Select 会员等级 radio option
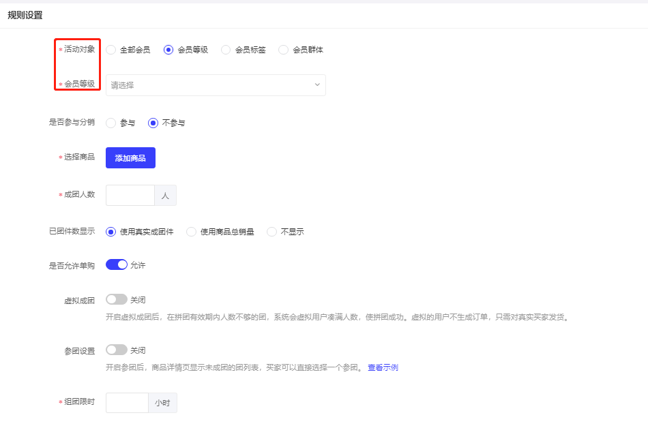Viewport: 648px width, 426px height. [x=186, y=50]
